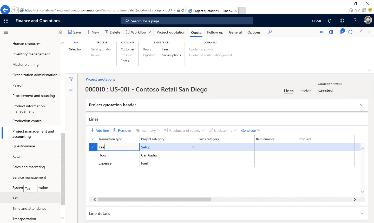Click the USMF company picker
This screenshot has width=374, height=223.
pos(317,21)
